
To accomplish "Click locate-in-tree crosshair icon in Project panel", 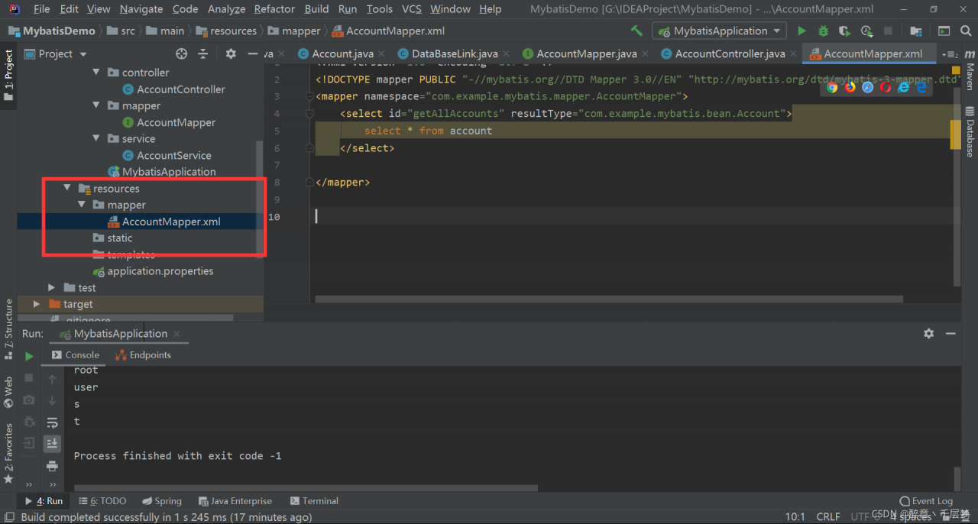I will (x=181, y=54).
